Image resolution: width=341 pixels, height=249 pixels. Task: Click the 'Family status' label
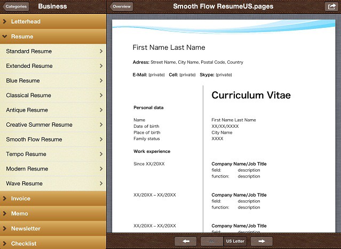(x=147, y=138)
